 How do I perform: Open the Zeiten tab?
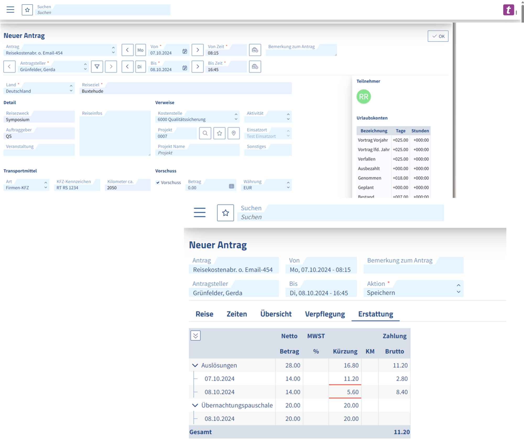(x=237, y=314)
